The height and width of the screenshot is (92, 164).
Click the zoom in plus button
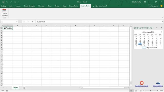pos(158,91)
